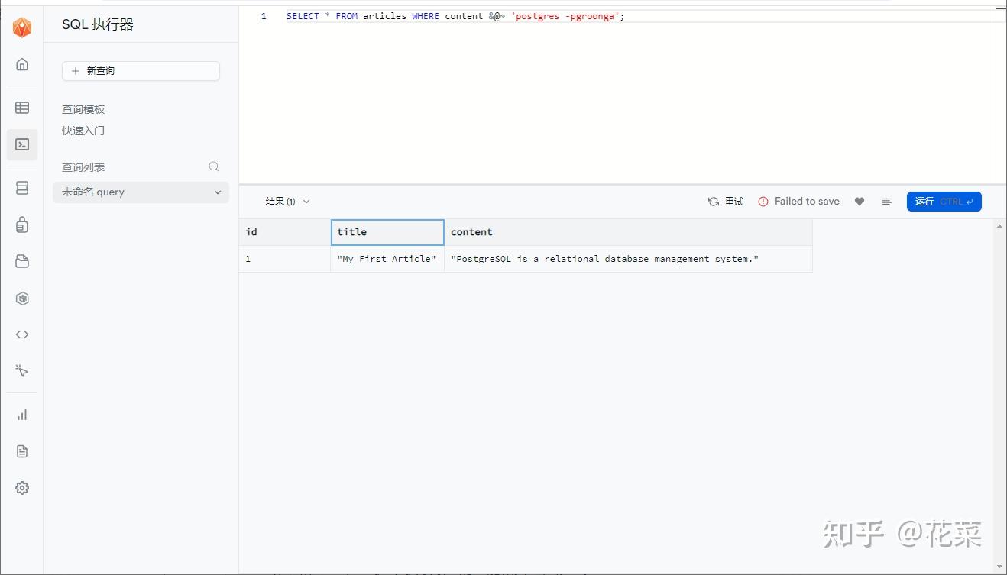Open the Settings gear icon
This screenshot has width=1007, height=575.
tap(22, 488)
